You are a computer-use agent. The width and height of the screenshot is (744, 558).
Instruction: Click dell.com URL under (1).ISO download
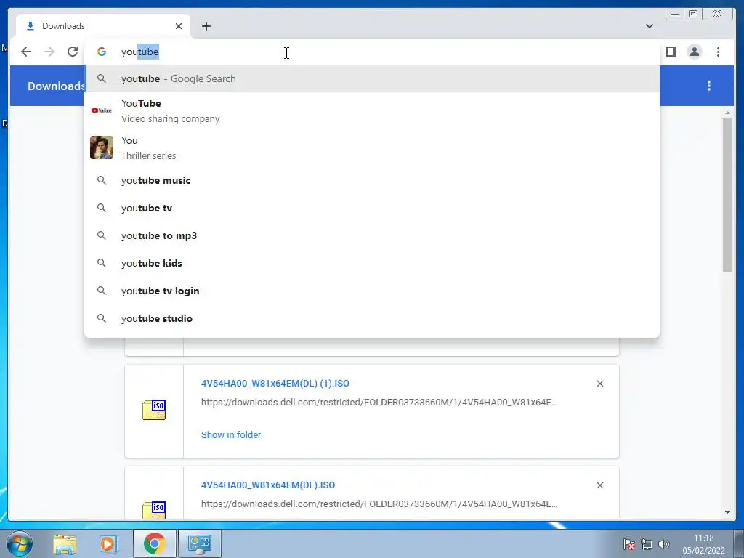coord(379,403)
